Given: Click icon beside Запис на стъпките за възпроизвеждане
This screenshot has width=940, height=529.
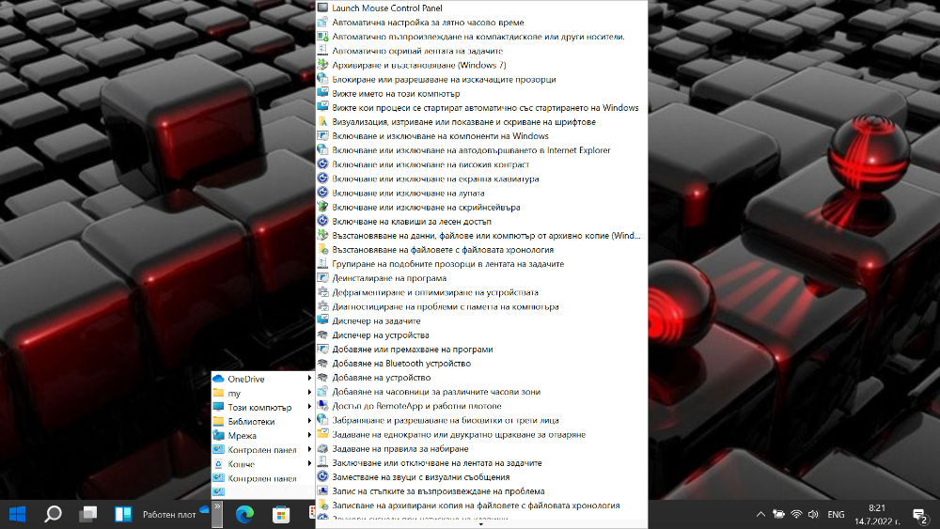Looking at the screenshot, I should click(322, 491).
